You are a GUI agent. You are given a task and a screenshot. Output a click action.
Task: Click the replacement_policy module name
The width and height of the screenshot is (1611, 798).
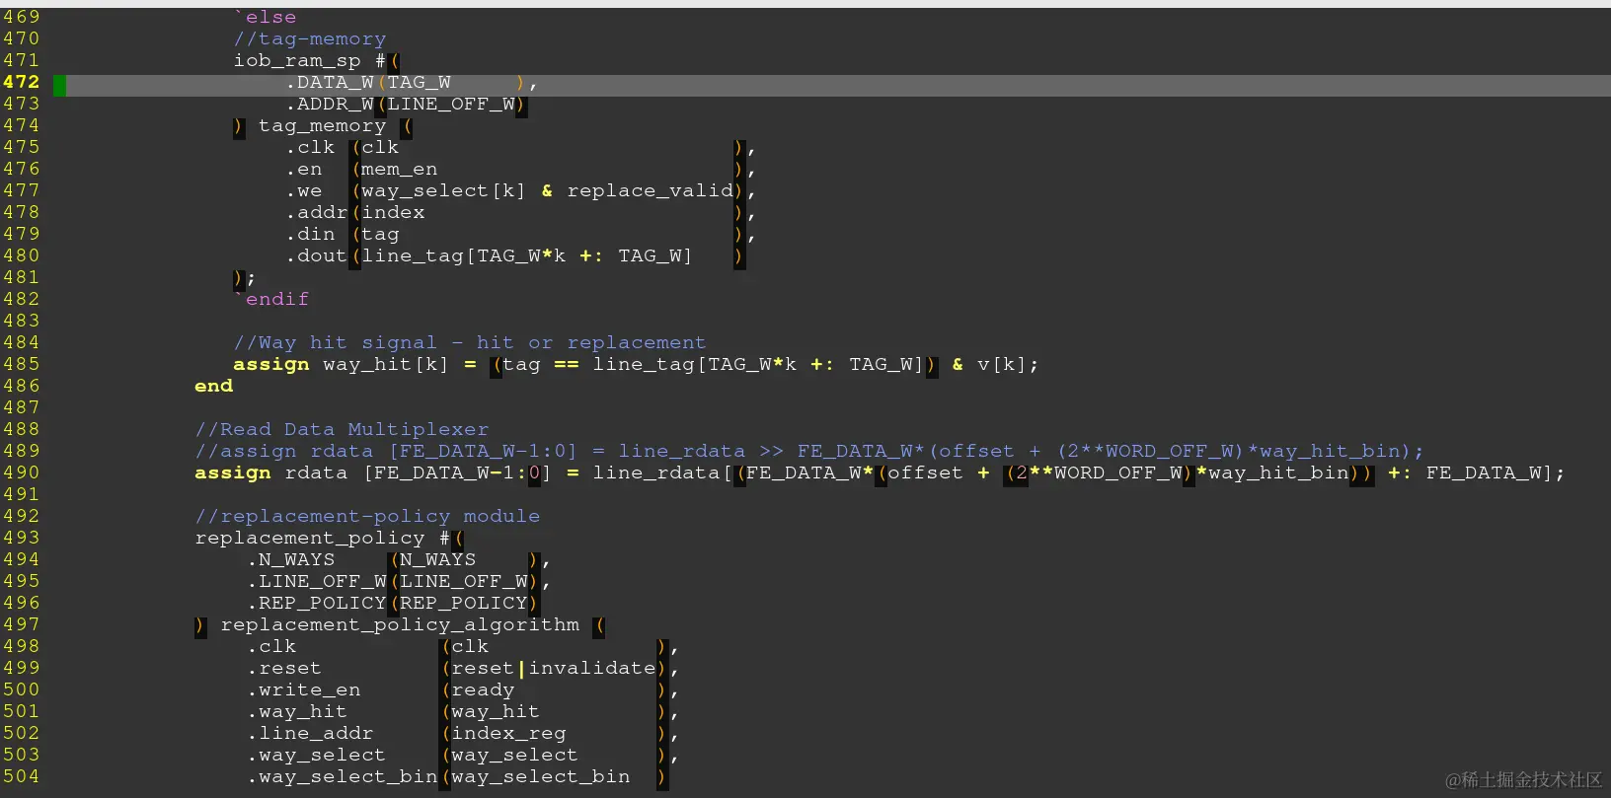(310, 538)
